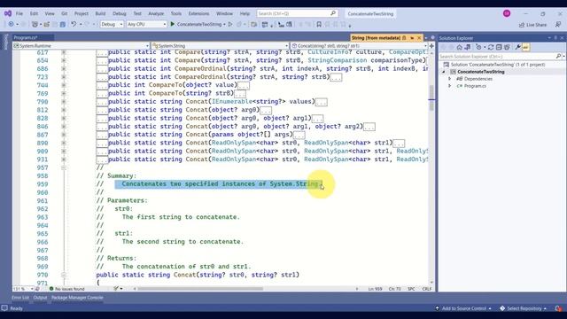Image resolution: width=567 pixels, height=319 pixels.
Task: Click Show All Files icon in Solution Explorer
Action: [507, 47]
